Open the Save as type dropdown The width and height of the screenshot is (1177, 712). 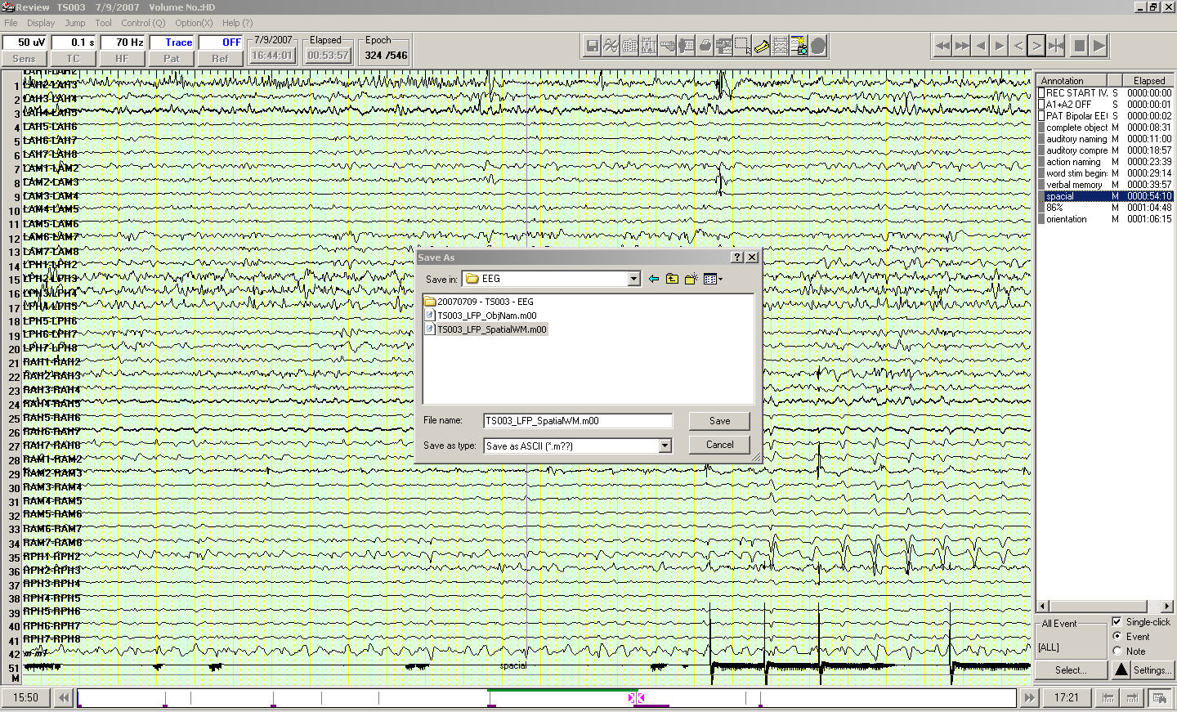[x=665, y=446]
